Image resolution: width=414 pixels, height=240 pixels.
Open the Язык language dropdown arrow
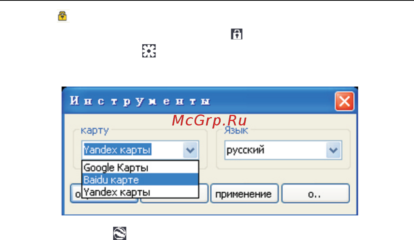point(333,150)
